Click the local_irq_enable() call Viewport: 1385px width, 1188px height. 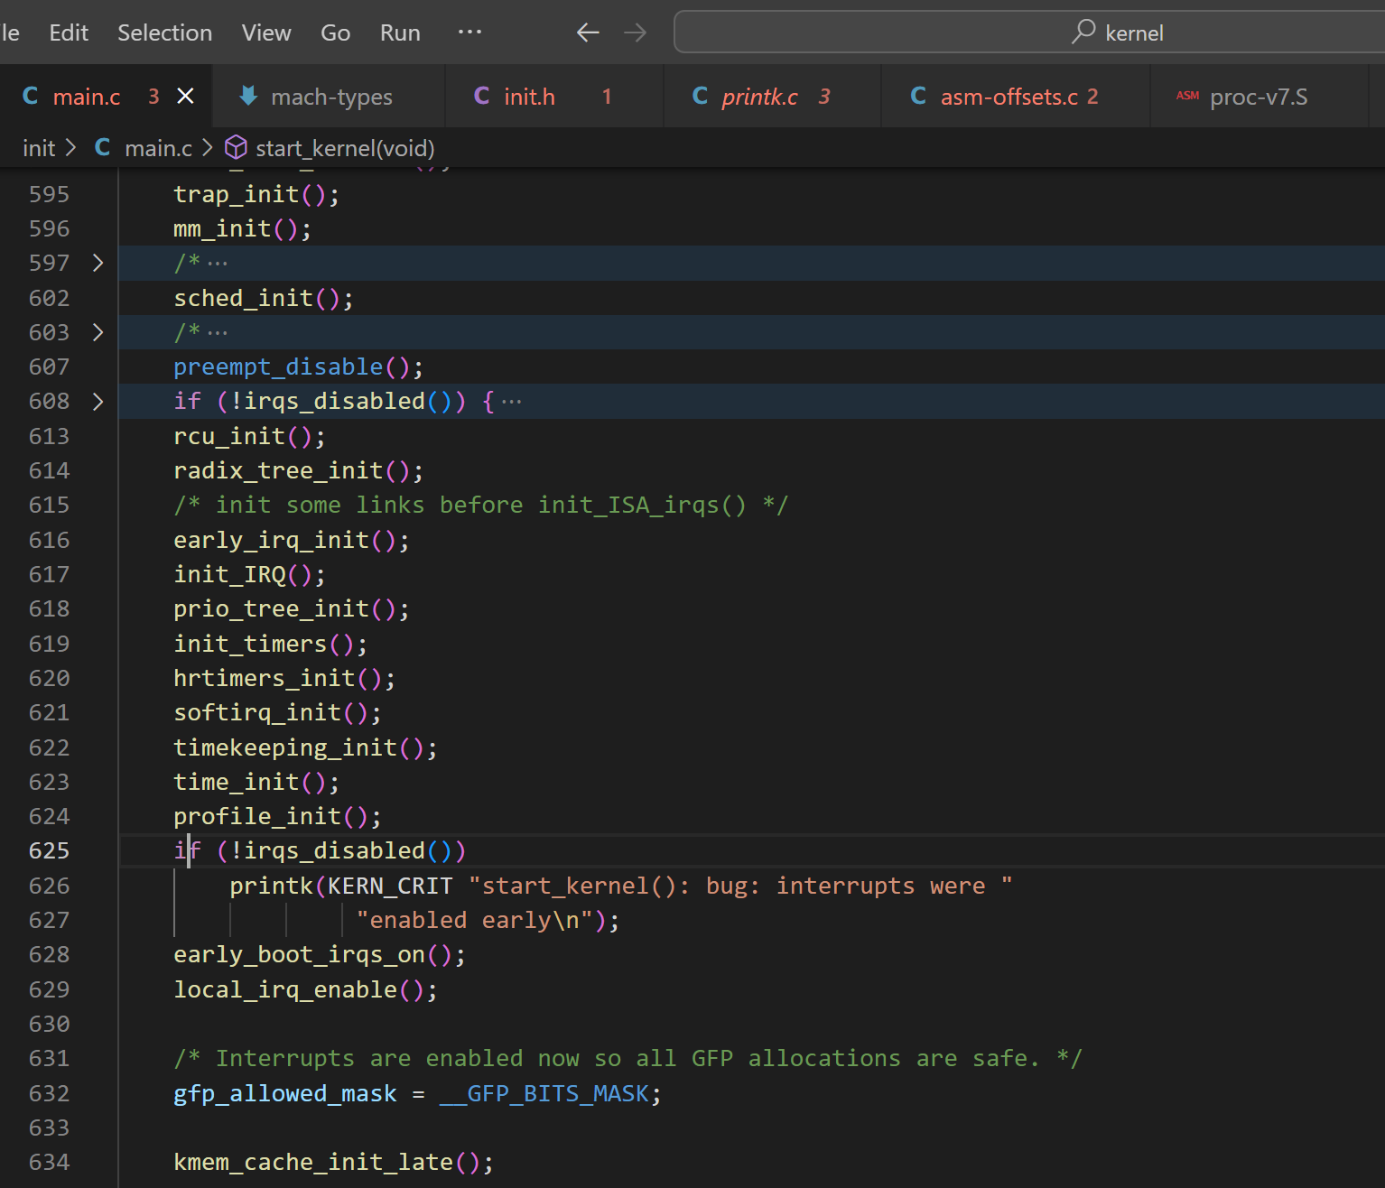(x=305, y=989)
